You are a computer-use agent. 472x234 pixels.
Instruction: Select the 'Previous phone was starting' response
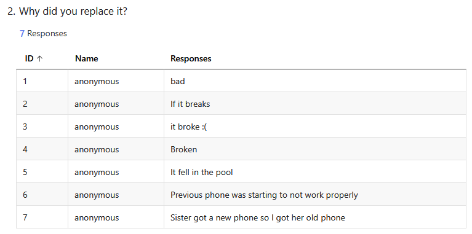pos(264,195)
